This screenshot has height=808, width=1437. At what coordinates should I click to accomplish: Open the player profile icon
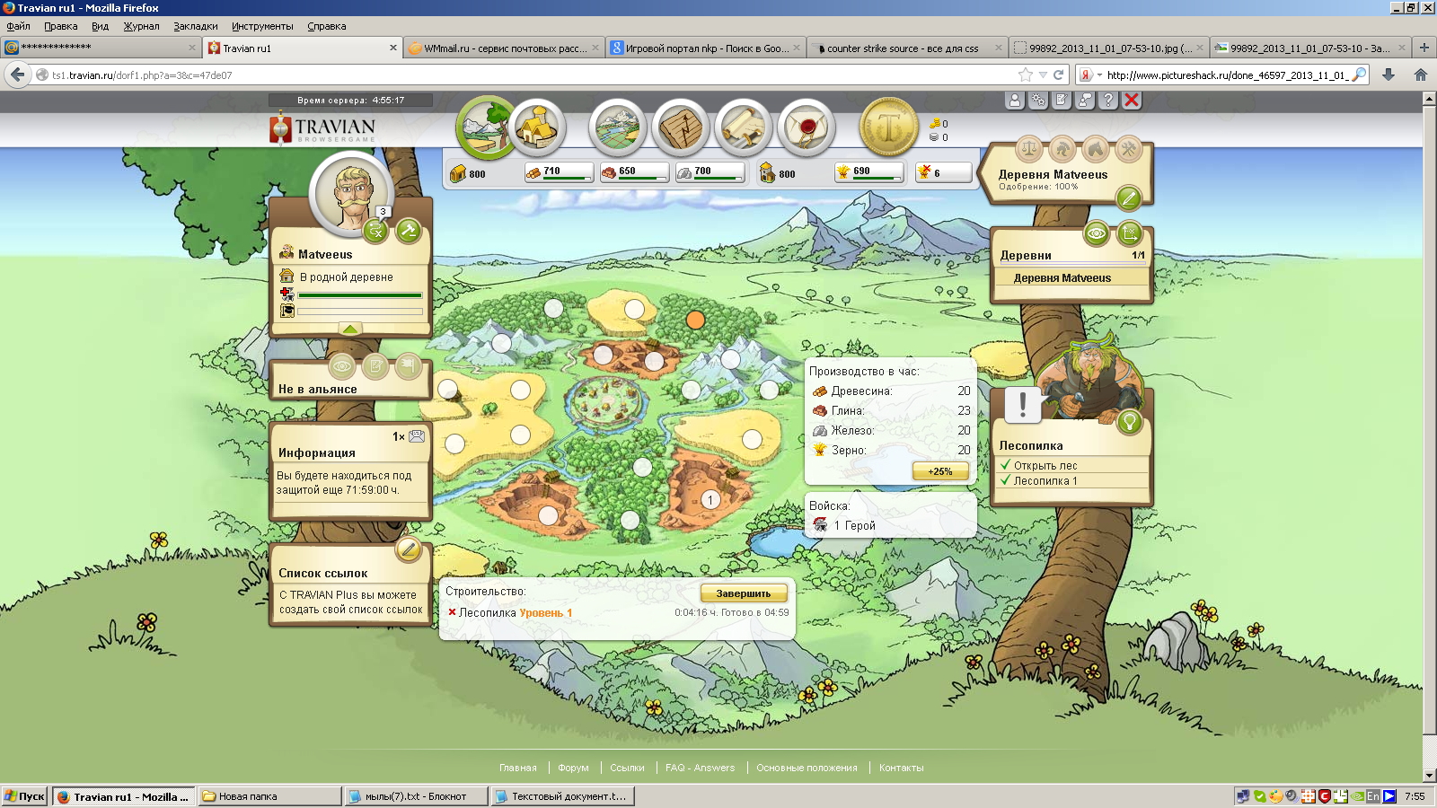[x=1015, y=101]
